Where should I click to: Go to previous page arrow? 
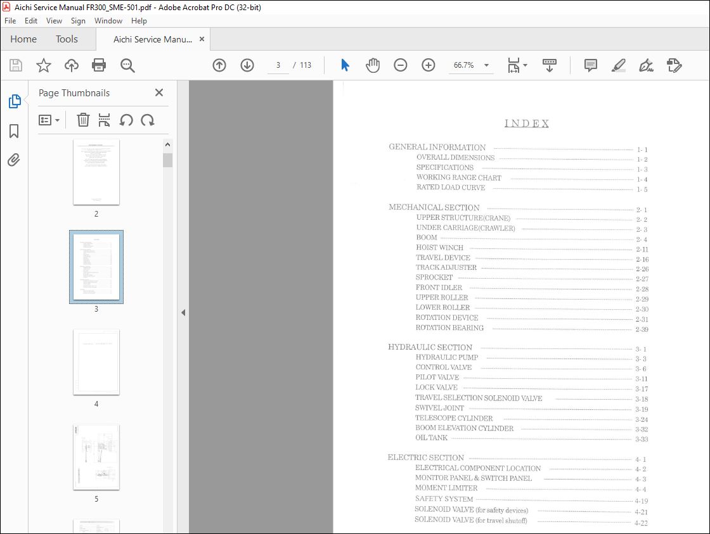tap(219, 65)
